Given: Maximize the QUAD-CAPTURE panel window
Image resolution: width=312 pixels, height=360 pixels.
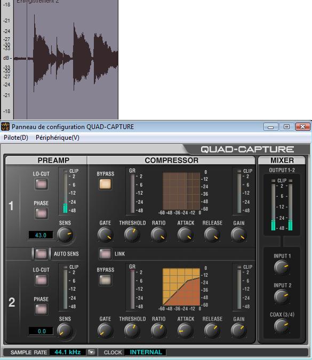Looking at the screenshot, I should pyautogui.click(x=286, y=127).
